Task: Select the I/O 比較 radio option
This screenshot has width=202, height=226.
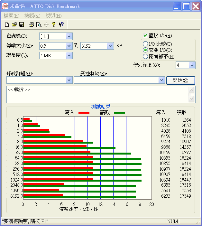Action: (x=145, y=44)
